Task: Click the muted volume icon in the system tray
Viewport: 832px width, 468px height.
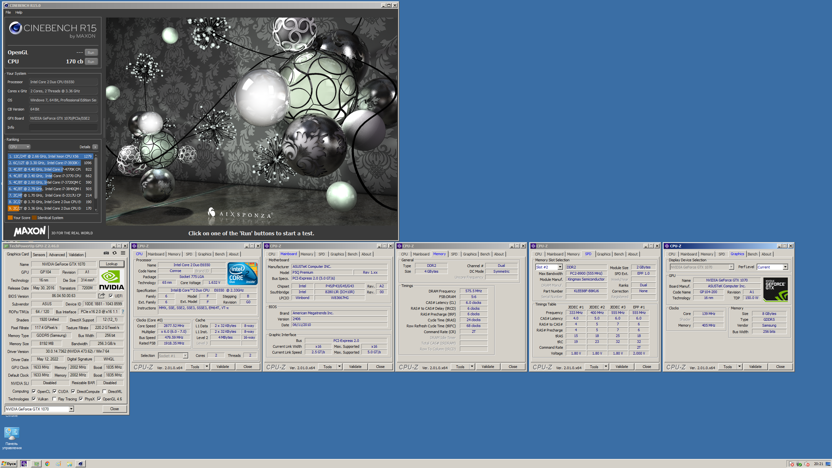Action: (807, 464)
